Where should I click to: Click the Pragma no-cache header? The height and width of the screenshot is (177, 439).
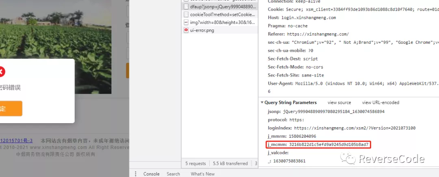[287, 26]
